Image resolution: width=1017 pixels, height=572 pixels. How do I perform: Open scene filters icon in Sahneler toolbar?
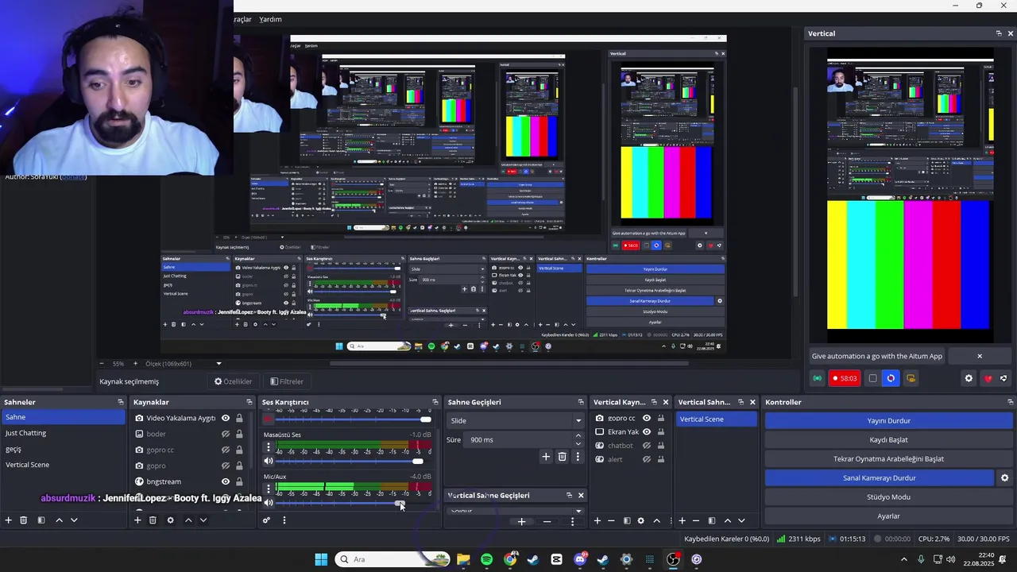point(41,520)
